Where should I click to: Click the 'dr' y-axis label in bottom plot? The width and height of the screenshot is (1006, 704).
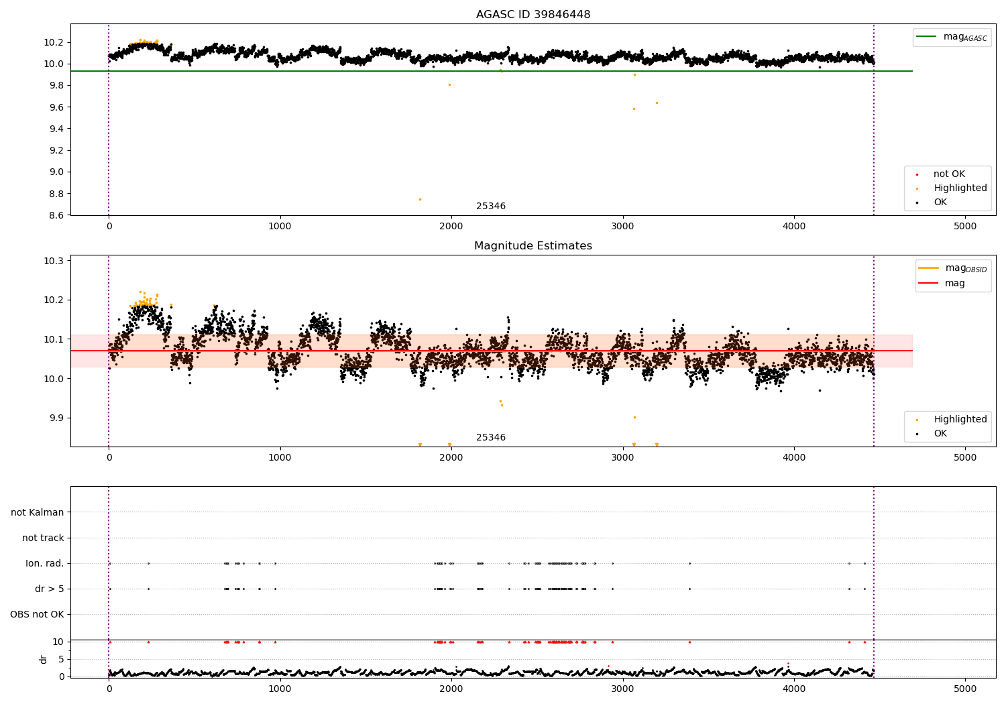44,659
